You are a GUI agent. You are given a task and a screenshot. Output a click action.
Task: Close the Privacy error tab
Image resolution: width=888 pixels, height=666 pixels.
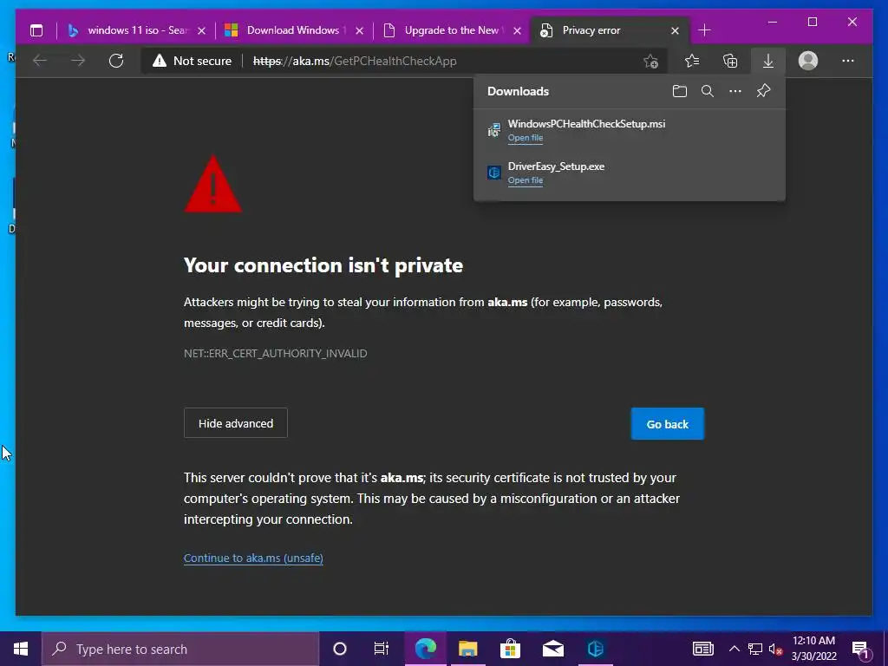[x=675, y=30]
